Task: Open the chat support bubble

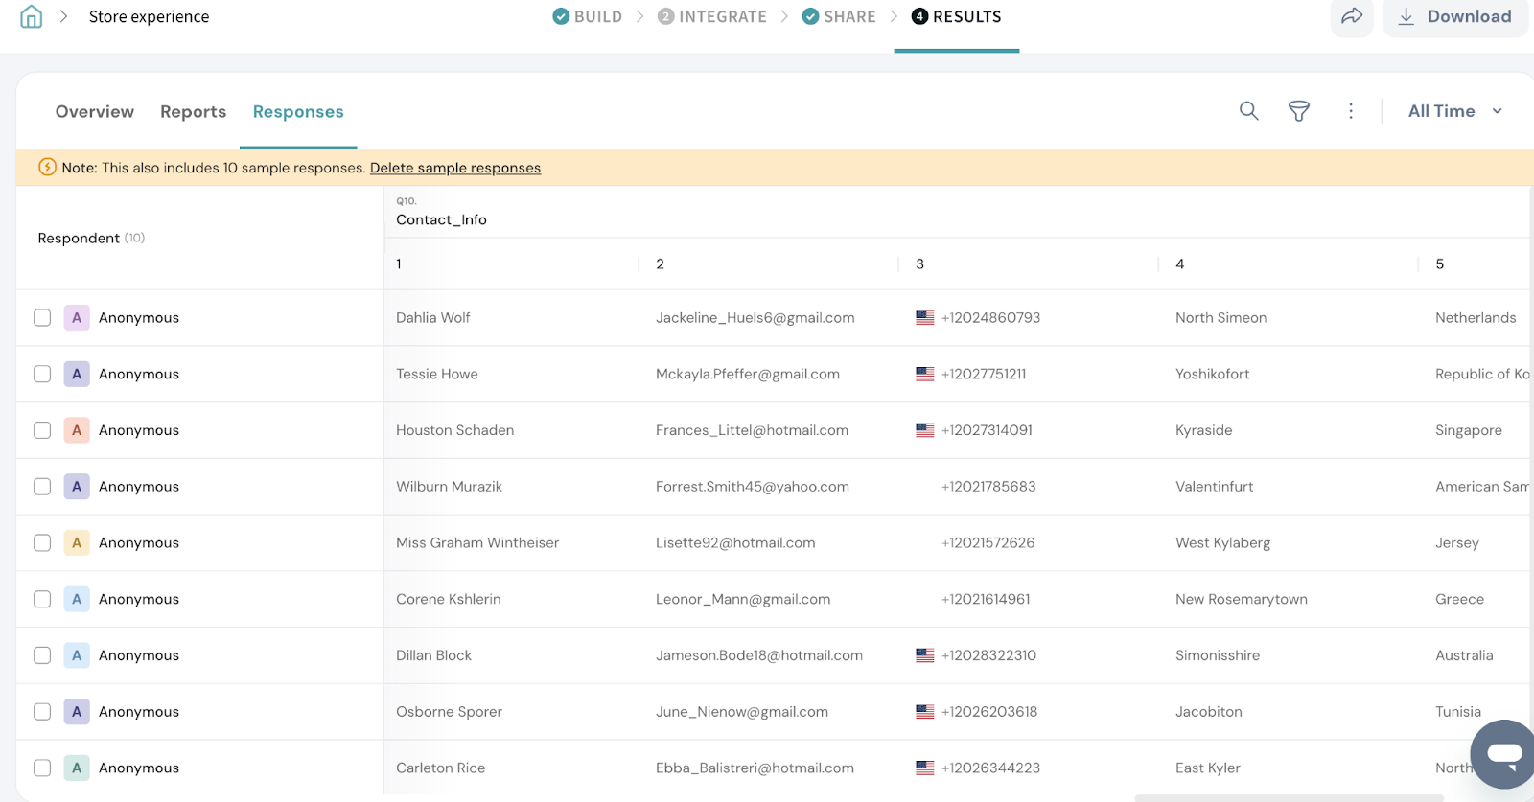Action: [x=1504, y=753]
